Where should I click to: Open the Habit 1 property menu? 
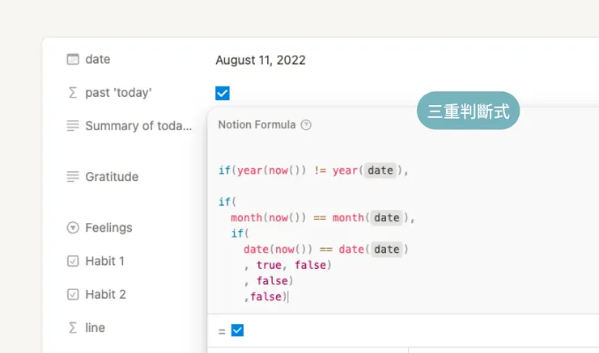click(x=105, y=261)
